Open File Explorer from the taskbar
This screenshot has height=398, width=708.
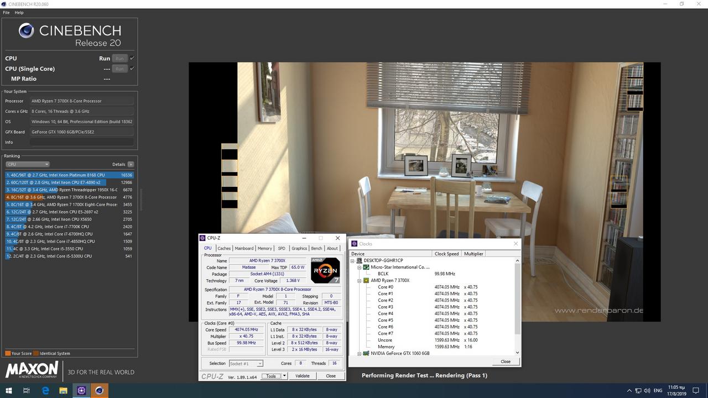pyautogui.click(x=63, y=390)
